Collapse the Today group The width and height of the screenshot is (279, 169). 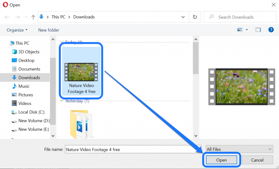(x=62, y=42)
